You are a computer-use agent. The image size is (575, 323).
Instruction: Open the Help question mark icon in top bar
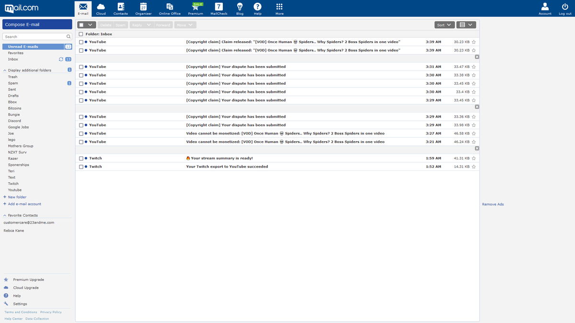point(257,7)
